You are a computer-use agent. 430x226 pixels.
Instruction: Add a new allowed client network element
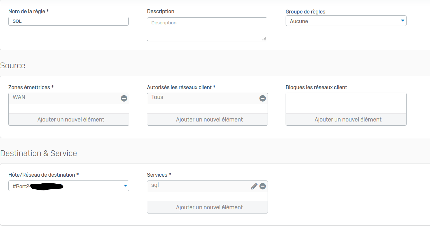coord(207,120)
